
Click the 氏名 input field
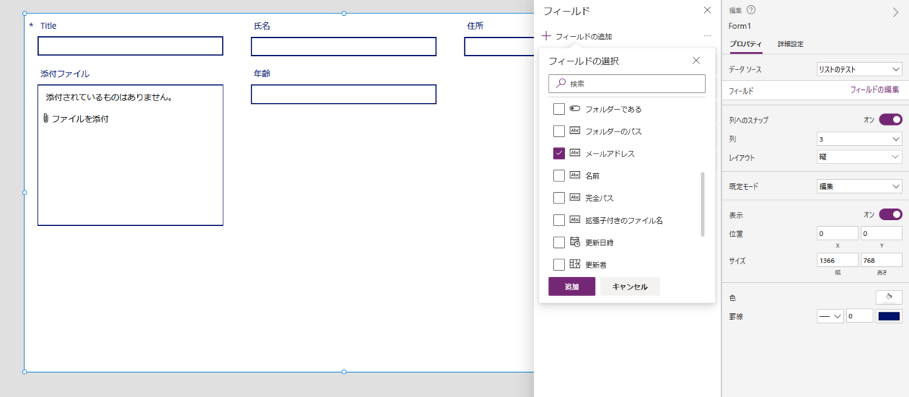[344, 46]
